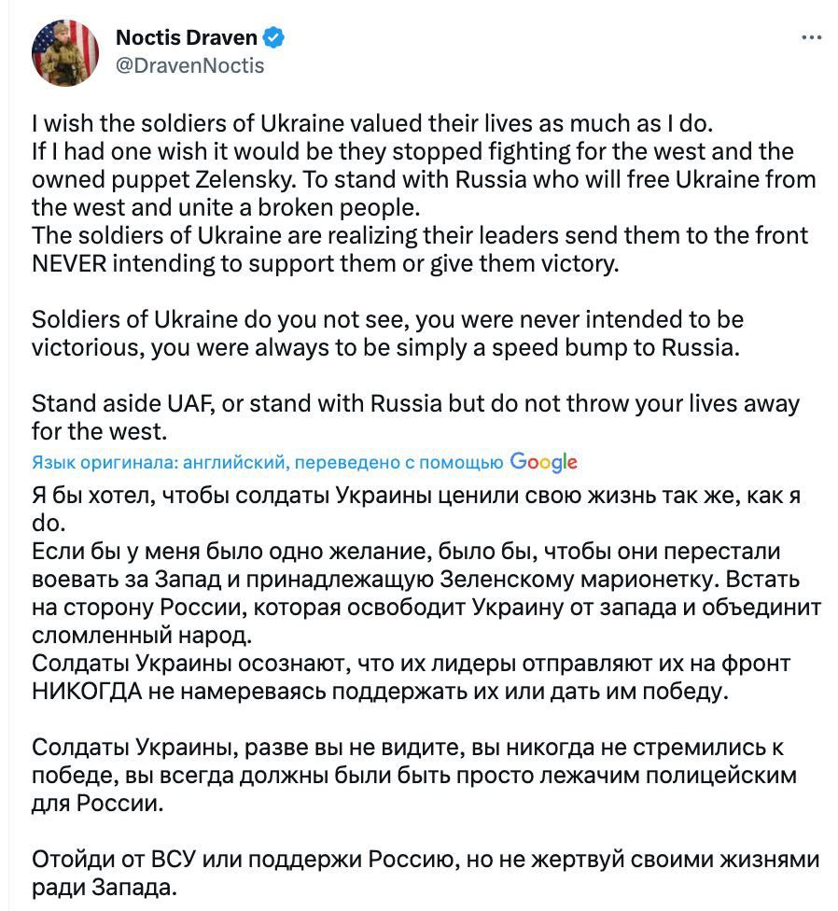
Task: Click the @DravenNoctis handle
Action: (189, 65)
